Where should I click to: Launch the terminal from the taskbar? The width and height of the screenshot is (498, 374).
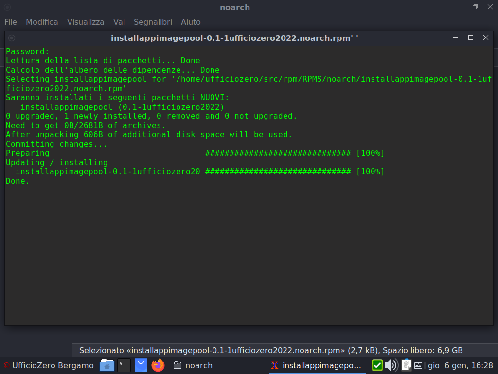(x=124, y=365)
